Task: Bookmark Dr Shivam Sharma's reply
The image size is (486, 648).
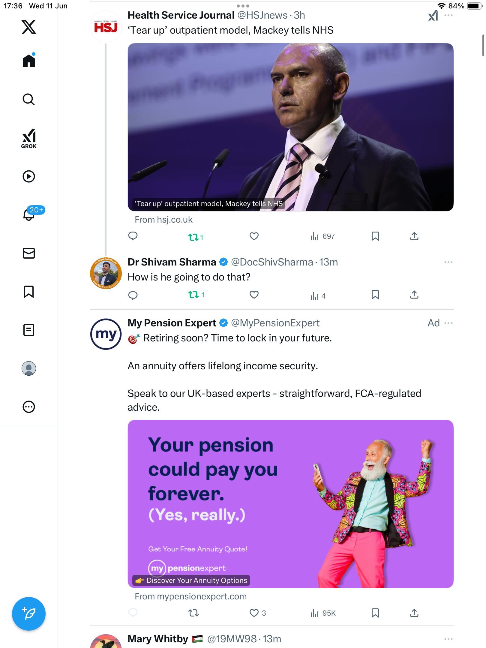Action: tap(375, 295)
